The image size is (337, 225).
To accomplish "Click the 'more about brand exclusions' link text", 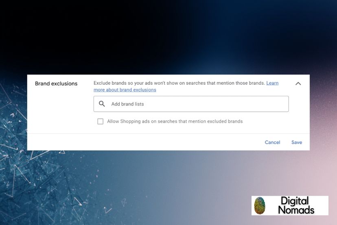I will [x=125, y=90].
